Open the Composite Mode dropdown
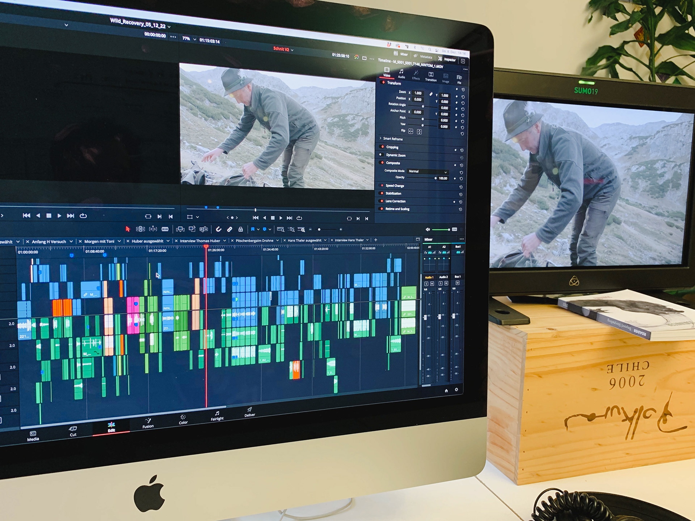 tap(428, 171)
